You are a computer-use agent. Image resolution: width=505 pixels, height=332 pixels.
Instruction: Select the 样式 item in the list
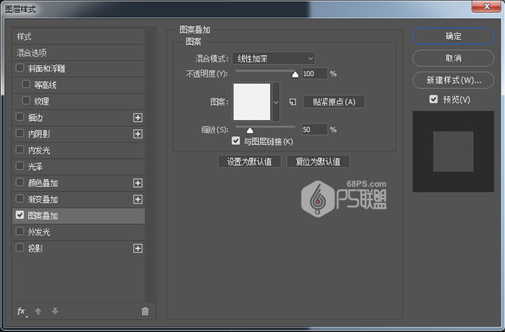click(x=78, y=36)
